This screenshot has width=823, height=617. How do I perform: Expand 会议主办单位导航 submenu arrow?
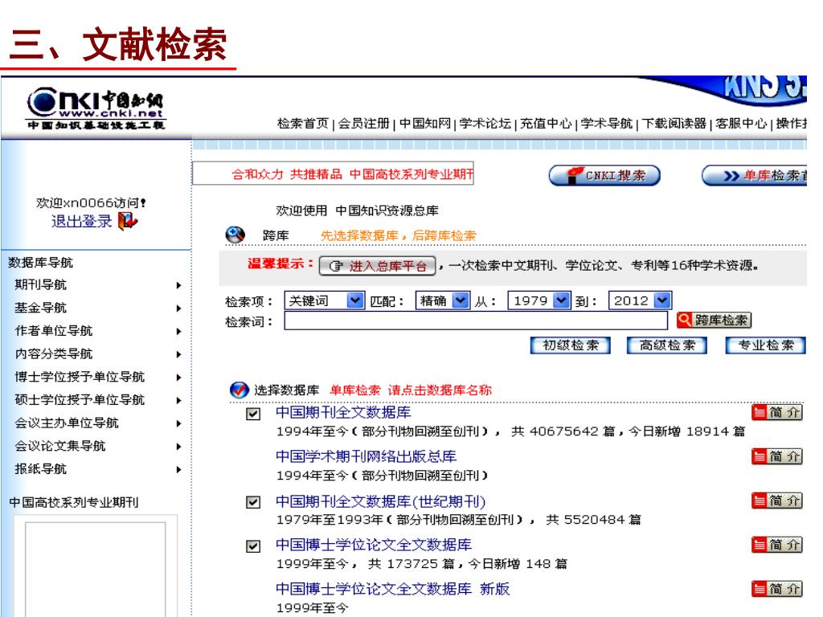tap(178, 423)
